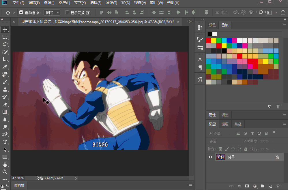Delete swatch using swatches trash icon
Viewport: 288px width, 190px height.
pyautogui.click(x=278, y=107)
